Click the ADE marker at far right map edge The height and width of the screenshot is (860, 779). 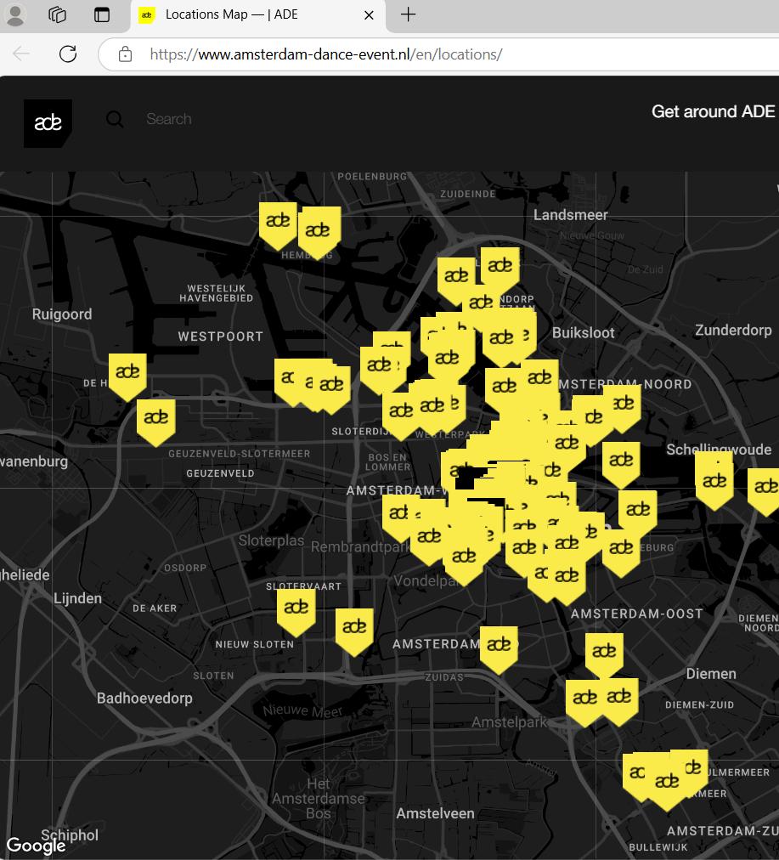click(765, 491)
